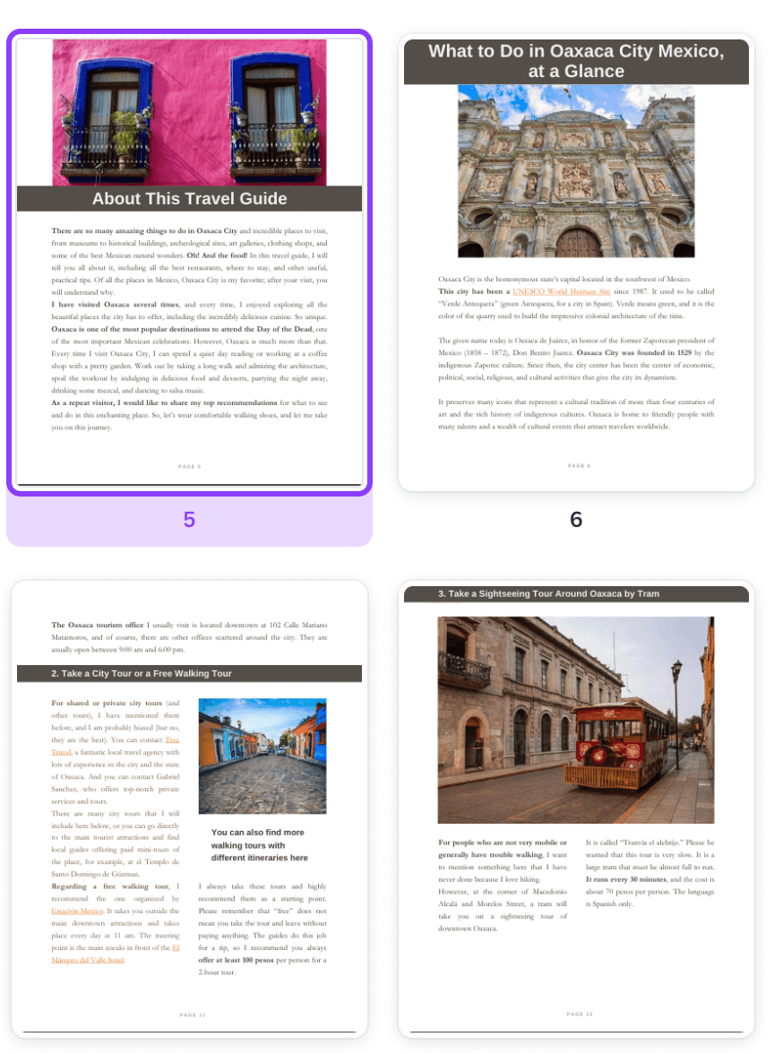Image resolution: width=774 pixels, height=1054 pixels.
Task: Click the About This Travel Guide heading
Action: click(x=189, y=199)
